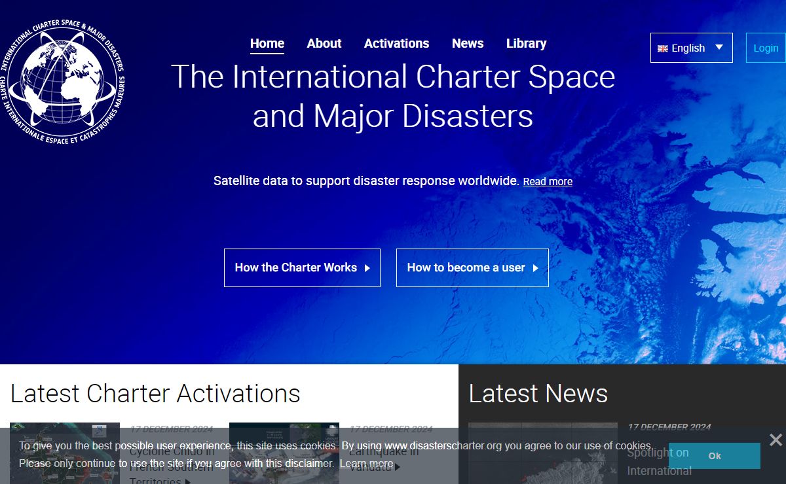Click the Login button
786x484 pixels.
point(766,48)
